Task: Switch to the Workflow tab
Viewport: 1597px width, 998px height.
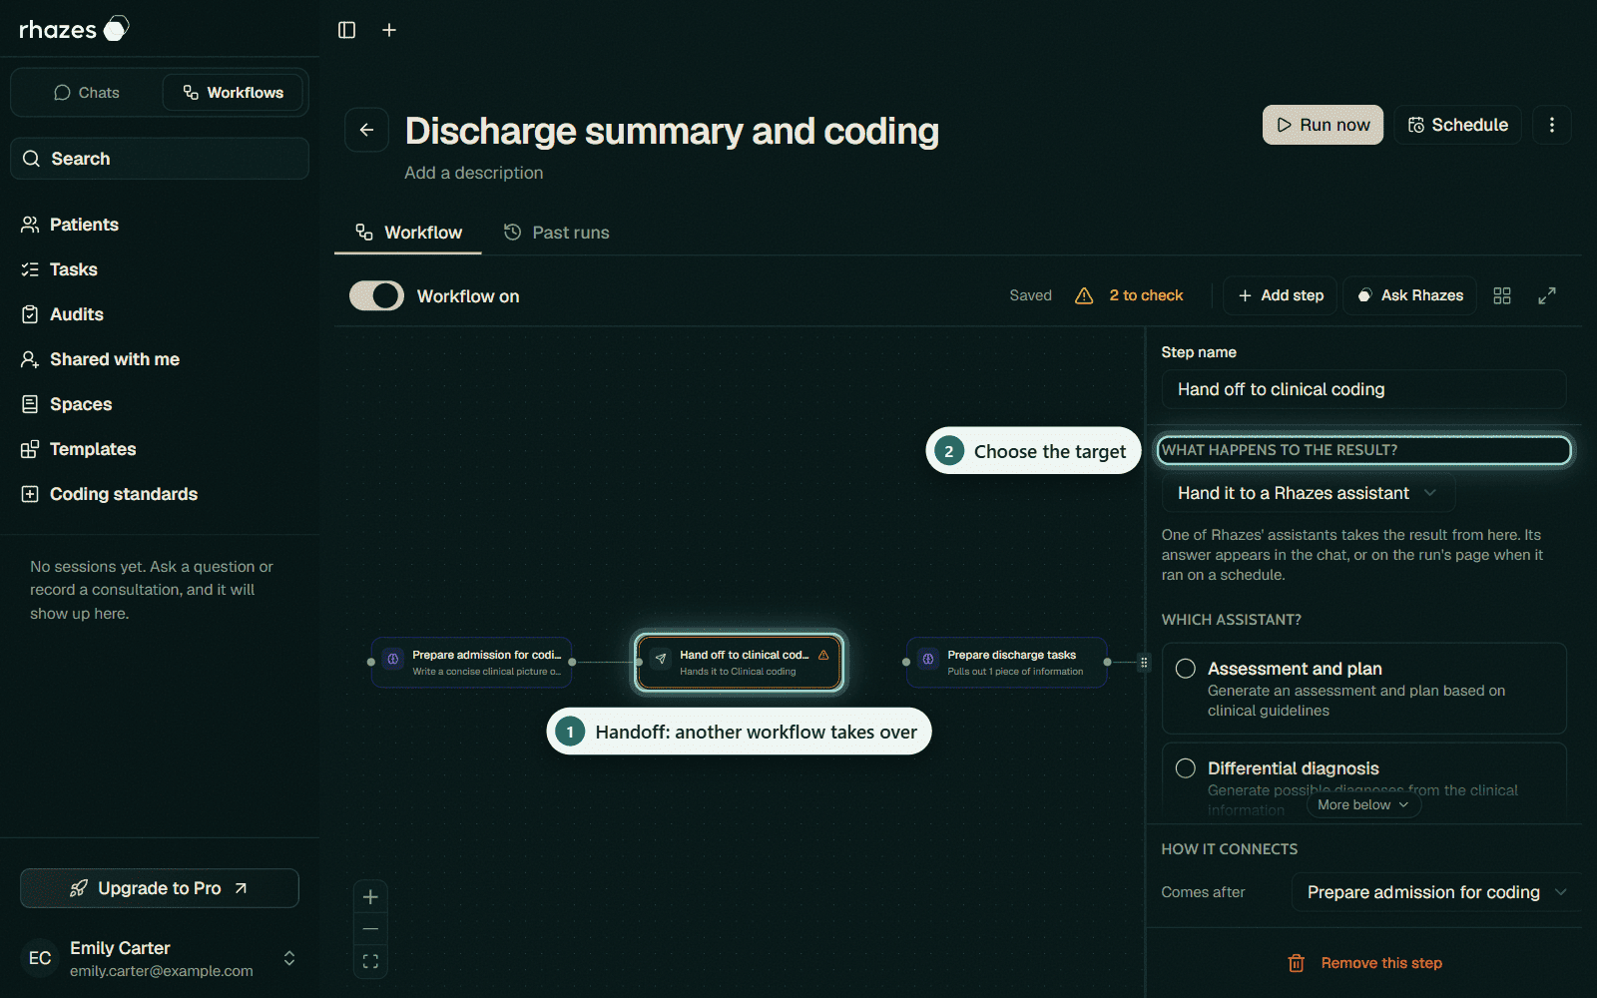Action: coord(409,233)
